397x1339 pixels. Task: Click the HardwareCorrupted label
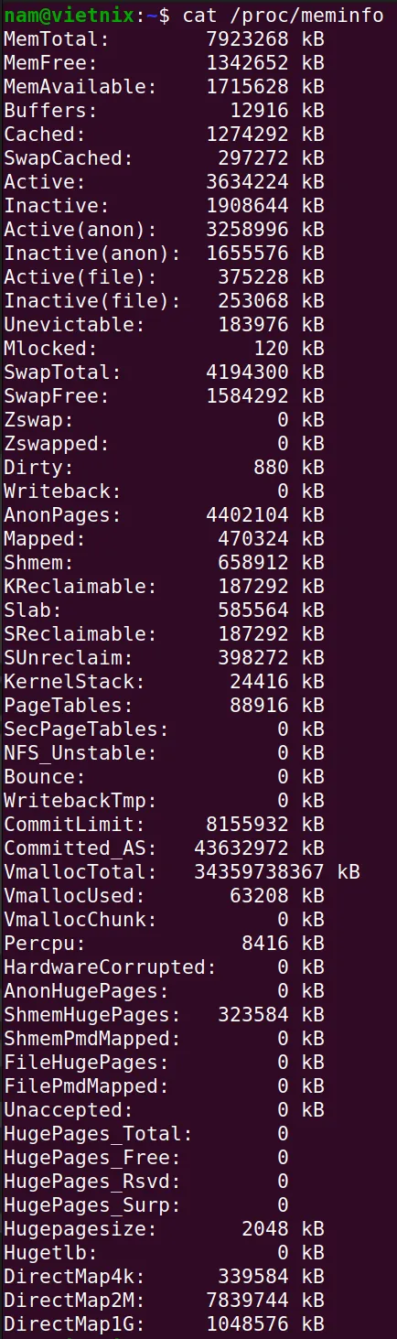click(x=110, y=966)
